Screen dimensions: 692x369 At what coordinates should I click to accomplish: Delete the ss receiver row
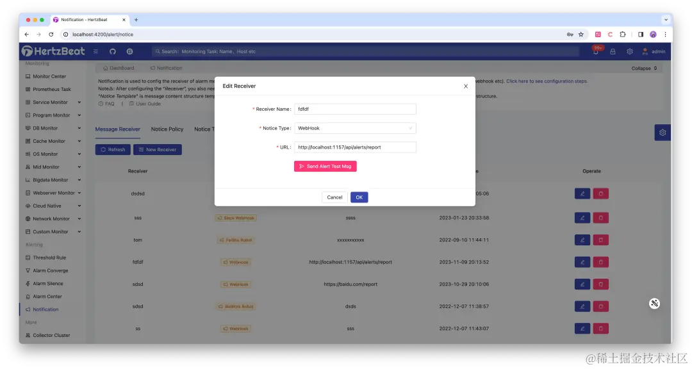(x=600, y=328)
